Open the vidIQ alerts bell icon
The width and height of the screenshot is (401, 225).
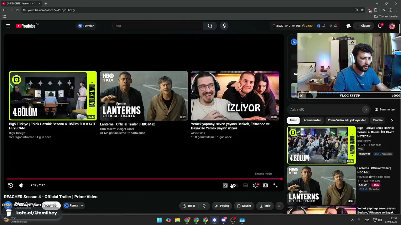[336, 26]
